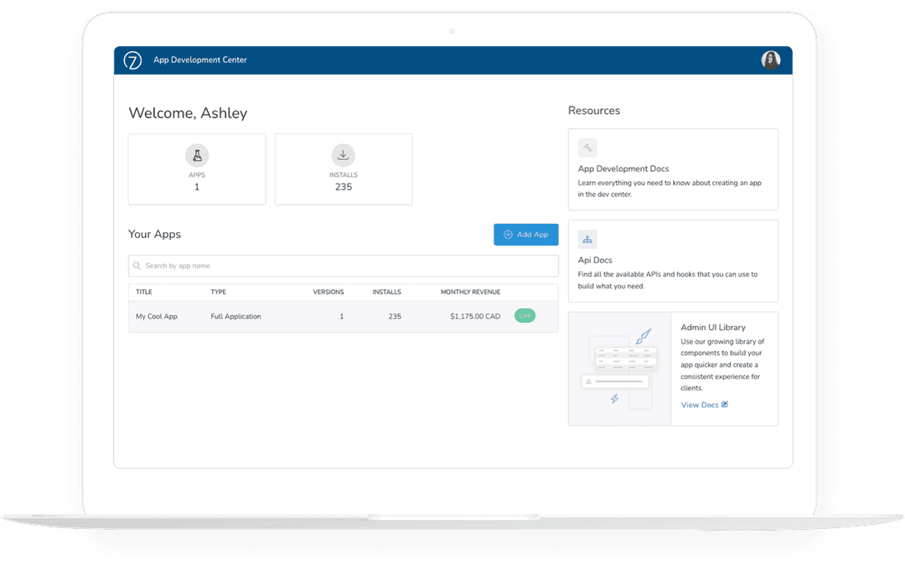Open the App Development Center header title
Screen dimensions: 905x565
coord(199,60)
